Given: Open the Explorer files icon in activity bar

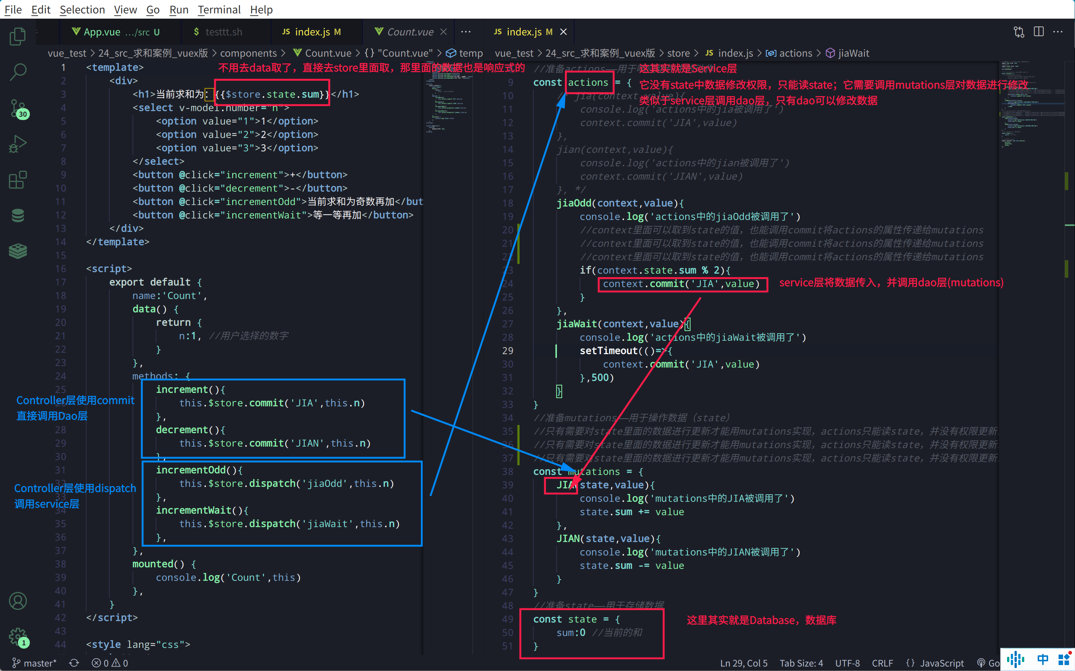Looking at the screenshot, I should [18, 36].
